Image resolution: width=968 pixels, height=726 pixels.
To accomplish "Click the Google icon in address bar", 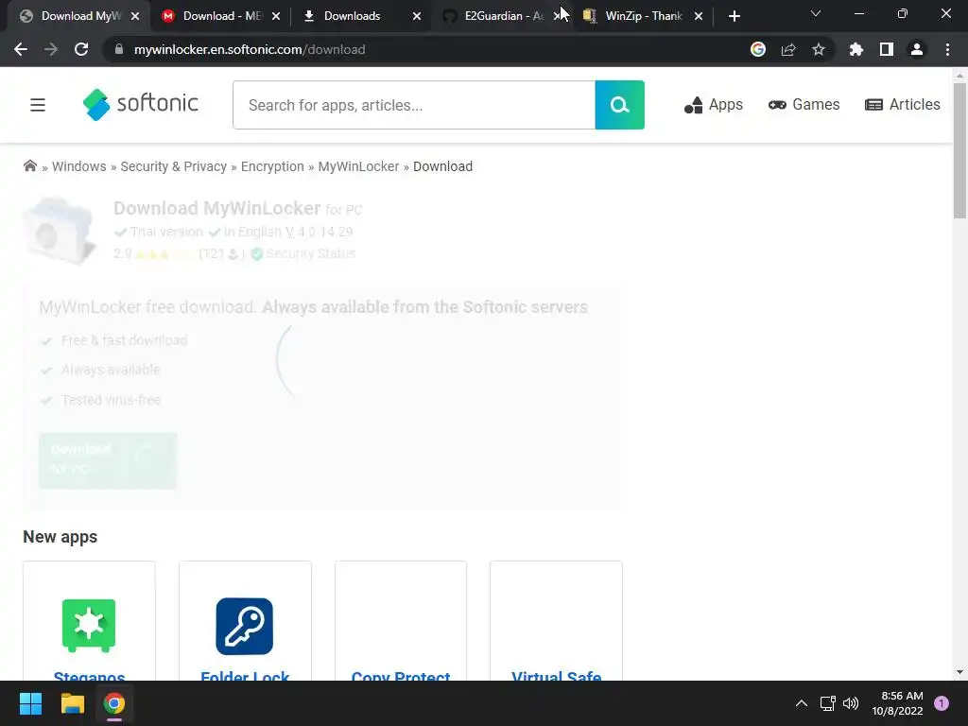I will (758, 49).
